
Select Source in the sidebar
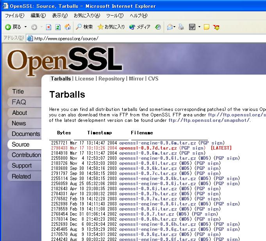[25, 145]
